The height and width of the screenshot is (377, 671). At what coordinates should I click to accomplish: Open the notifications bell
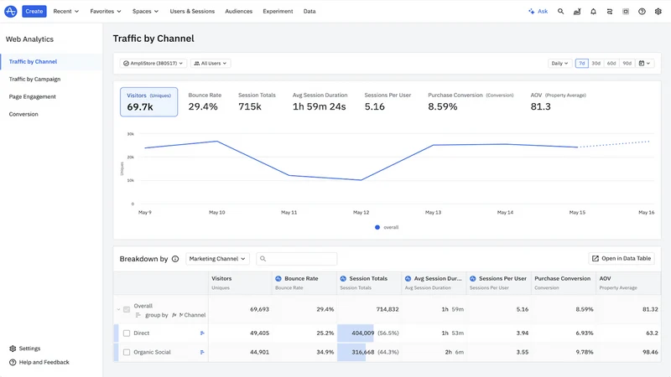[x=593, y=12]
